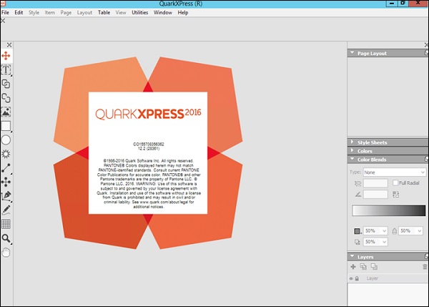Open the Window menu

pyautogui.click(x=163, y=13)
